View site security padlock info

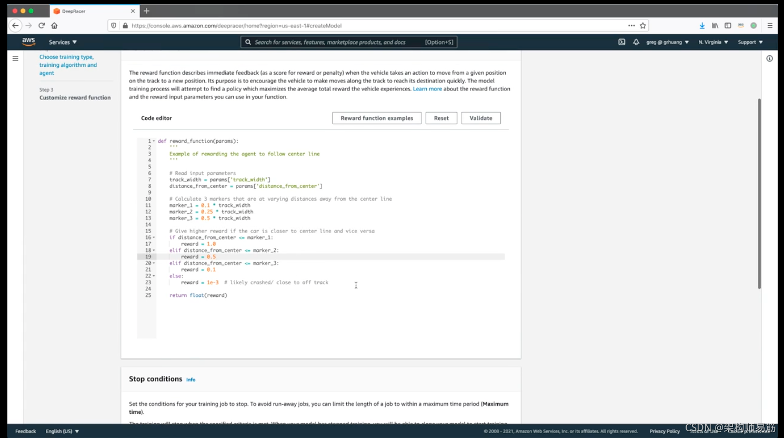click(x=125, y=25)
